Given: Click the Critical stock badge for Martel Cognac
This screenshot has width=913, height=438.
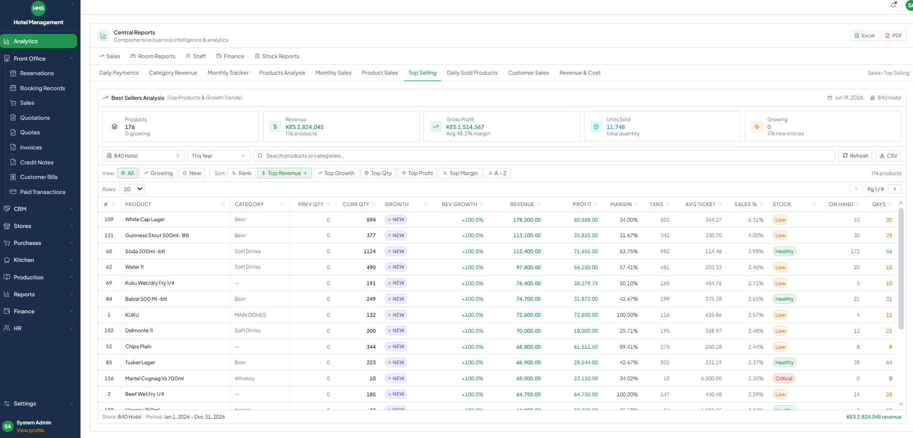Looking at the screenshot, I should (x=783, y=378).
